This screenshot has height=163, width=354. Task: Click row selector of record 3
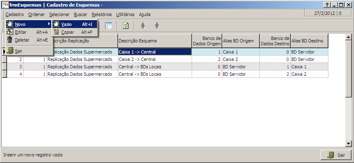(x=5, y=67)
